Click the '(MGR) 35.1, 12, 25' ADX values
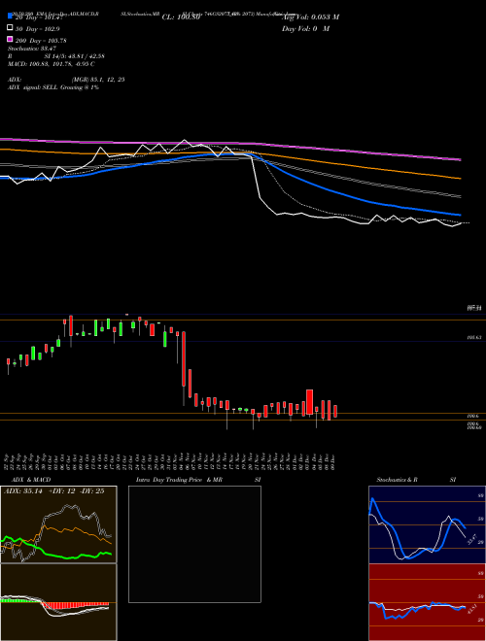Image resolution: width=486 pixels, height=641 pixels. point(98,80)
